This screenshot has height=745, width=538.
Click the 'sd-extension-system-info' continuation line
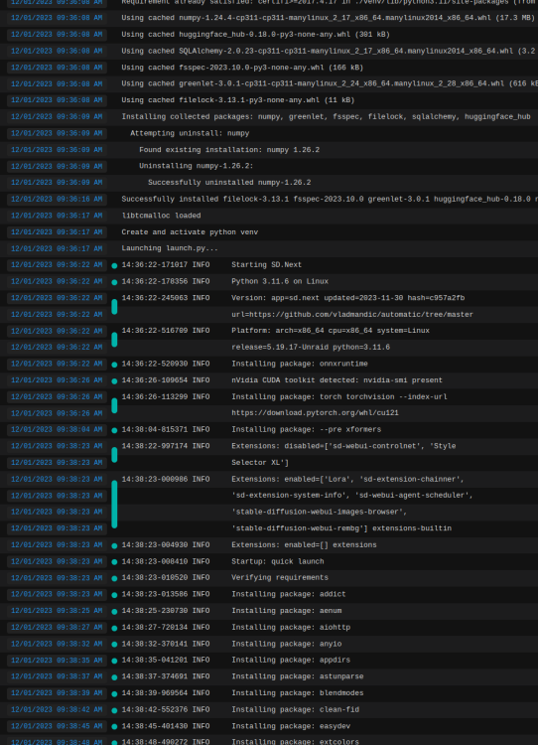pyautogui.click(x=351, y=496)
